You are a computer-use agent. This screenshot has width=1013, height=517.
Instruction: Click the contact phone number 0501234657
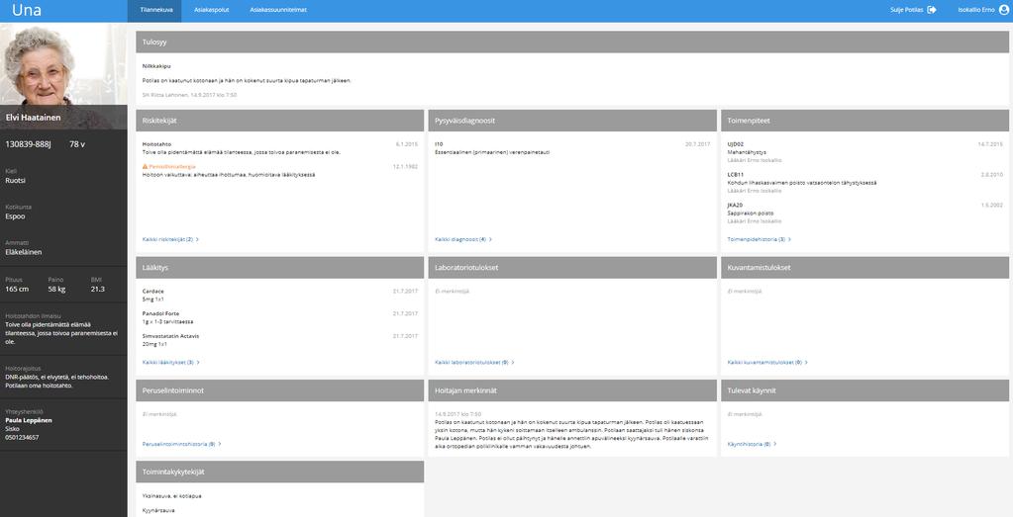pos(22,437)
